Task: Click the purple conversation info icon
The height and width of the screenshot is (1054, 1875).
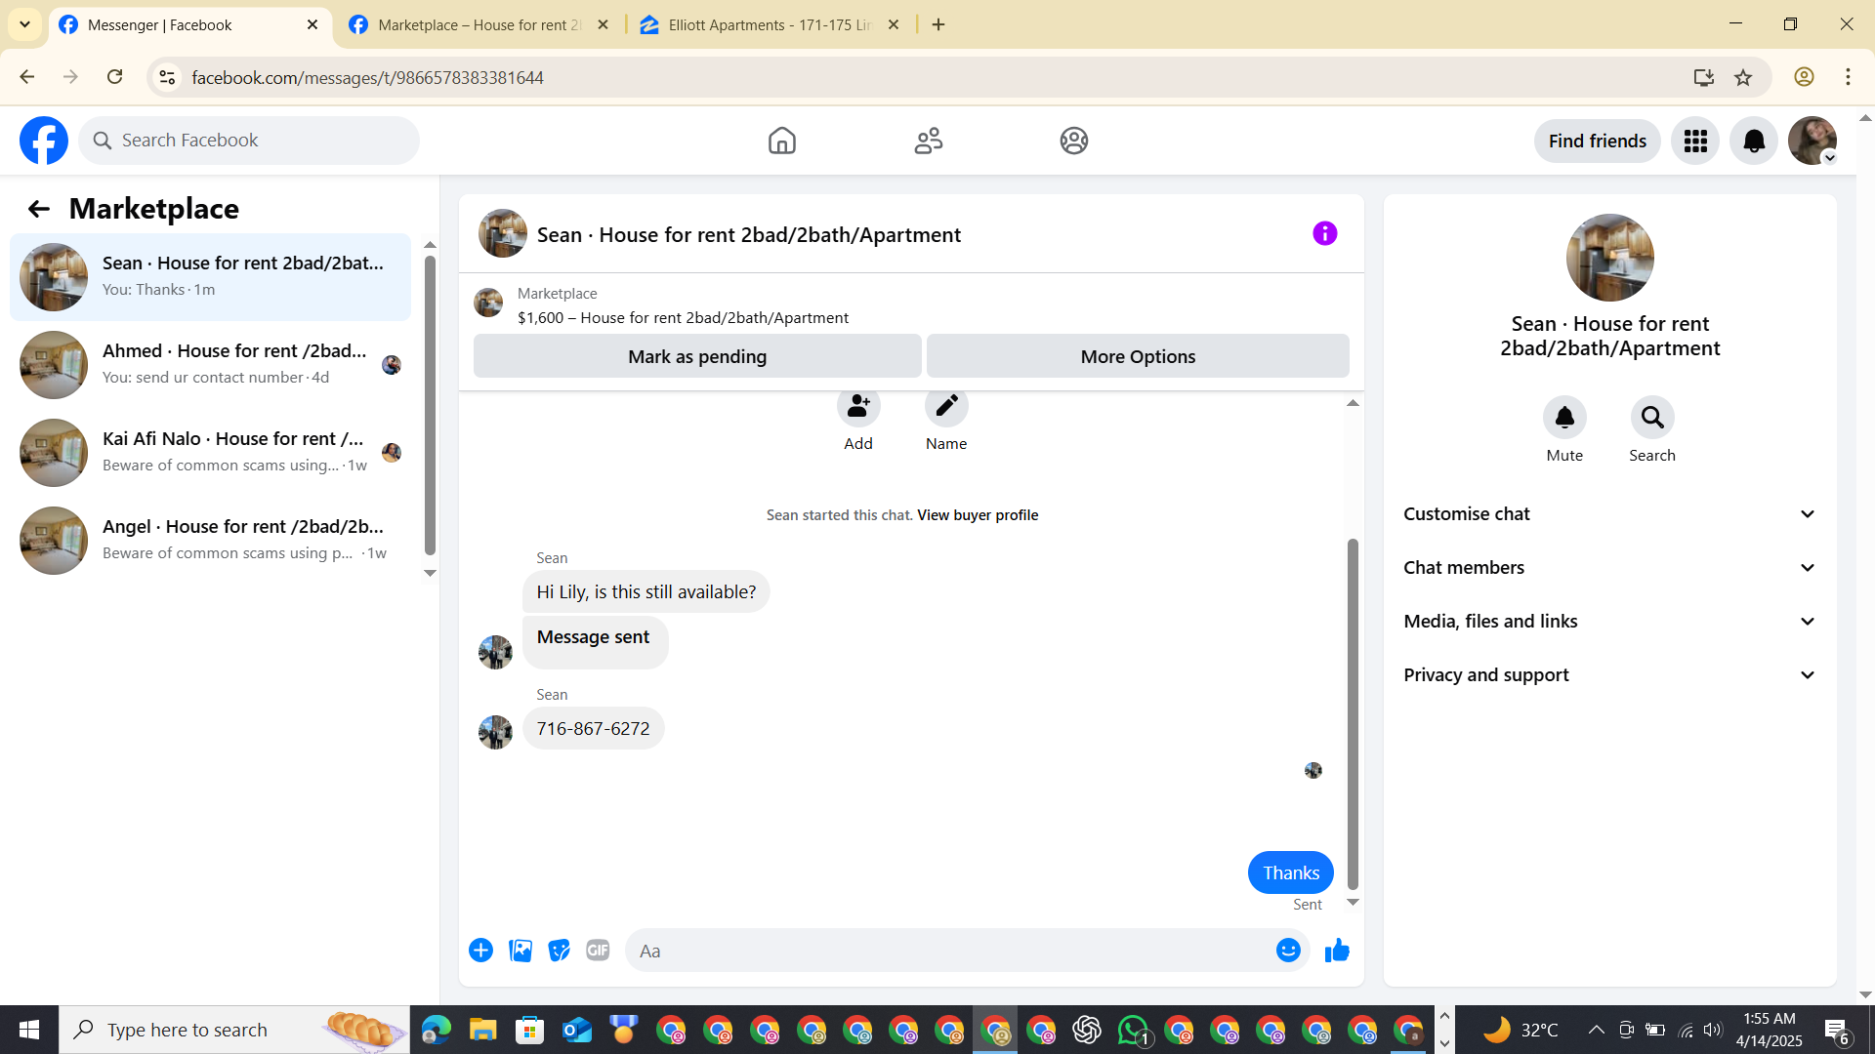Action: (1324, 233)
